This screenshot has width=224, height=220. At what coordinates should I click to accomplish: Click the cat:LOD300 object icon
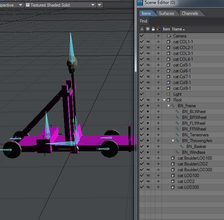pyautogui.click(x=173, y=187)
